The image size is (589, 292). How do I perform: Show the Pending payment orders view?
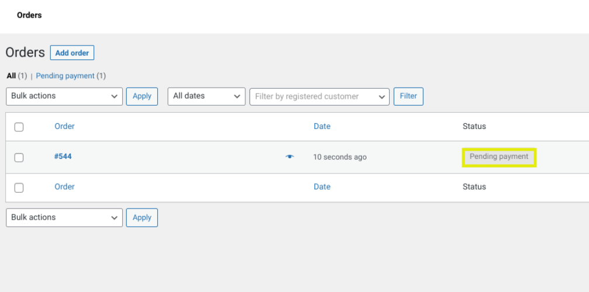point(65,76)
